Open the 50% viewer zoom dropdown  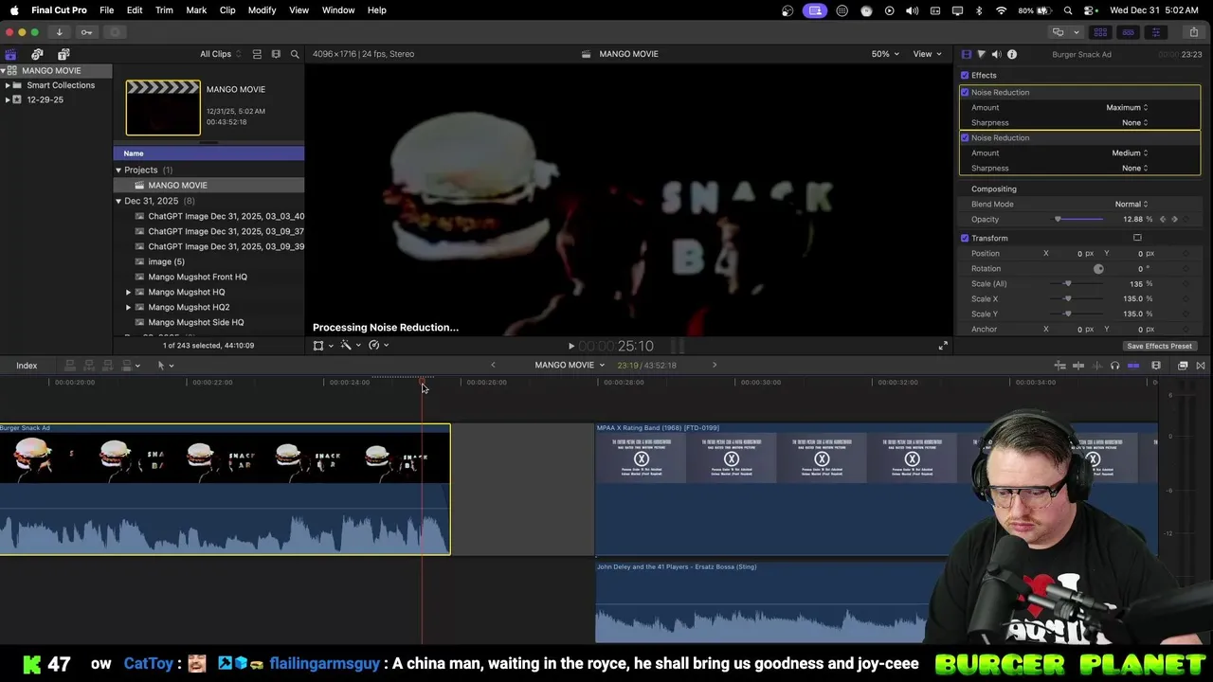(886, 54)
